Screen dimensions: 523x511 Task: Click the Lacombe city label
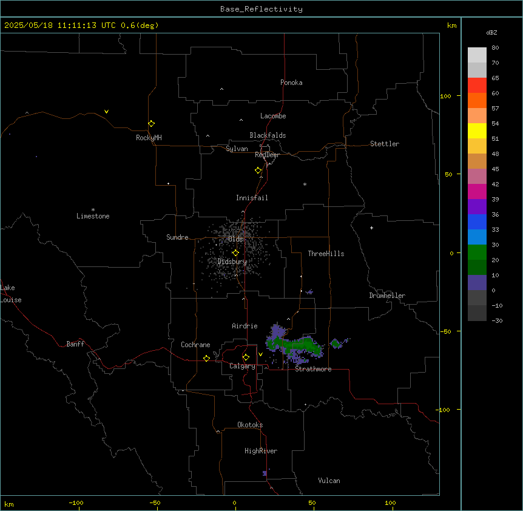[273, 116]
